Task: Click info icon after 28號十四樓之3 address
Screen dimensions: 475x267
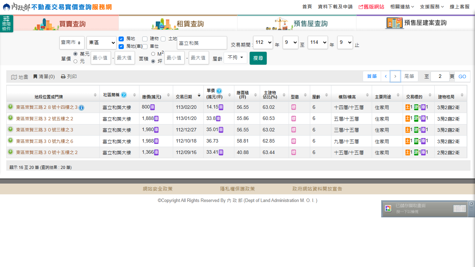Action: (x=81, y=108)
